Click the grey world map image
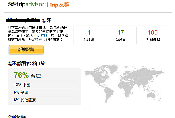 coord(124,84)
